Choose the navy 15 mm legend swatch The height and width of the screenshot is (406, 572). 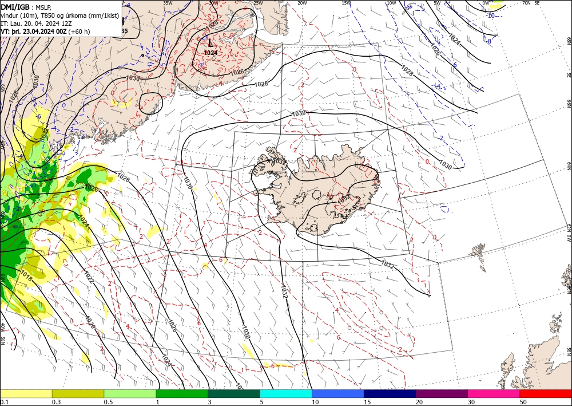pos(390,393)
